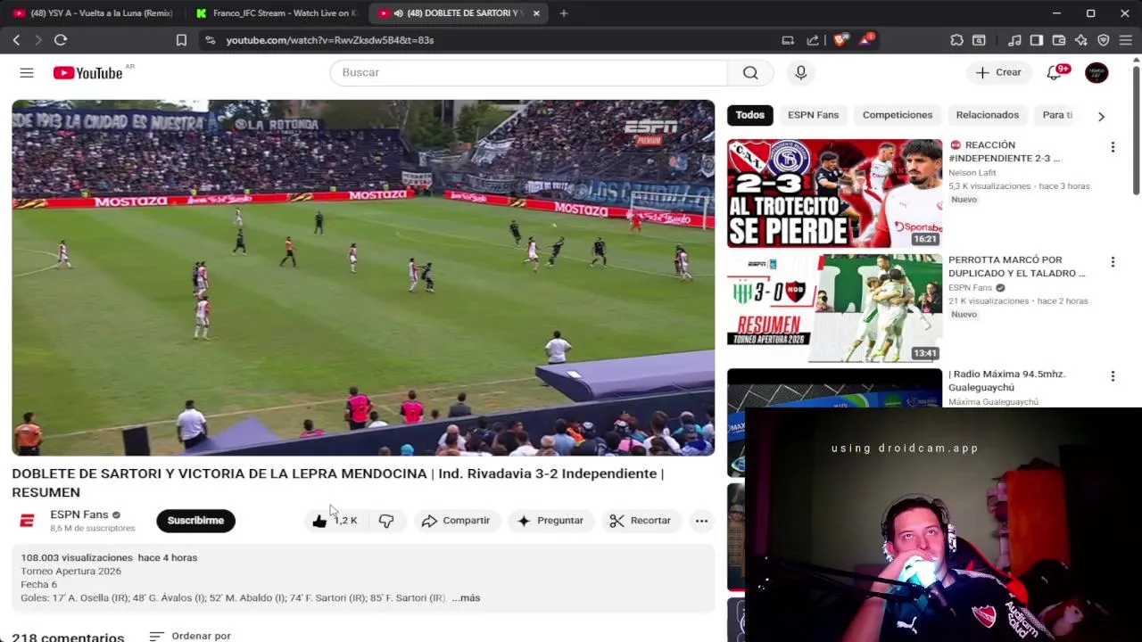Open the ESPN Fans channel name link

(79, 514)
